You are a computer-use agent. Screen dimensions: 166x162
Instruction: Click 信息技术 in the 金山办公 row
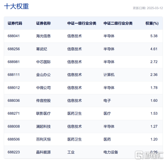click(x=74, y=75)
